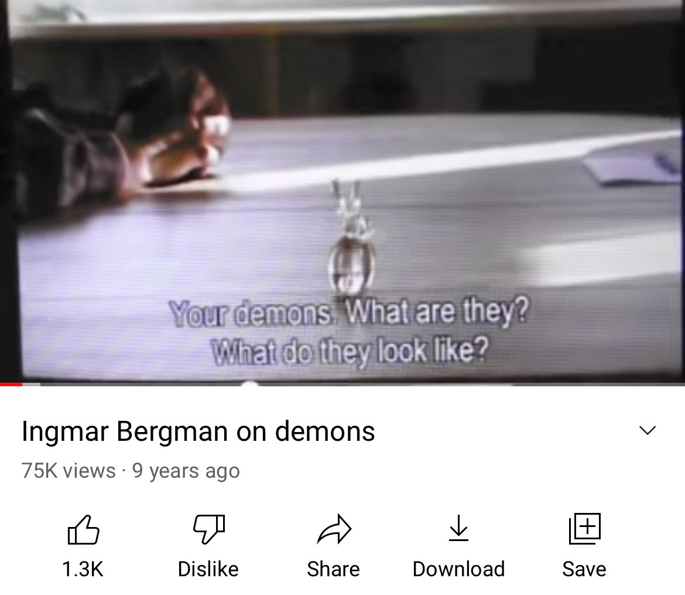This screenshot has height=595, width=685.
Task: Click the Dislike label
Action: tap(208, 569)
